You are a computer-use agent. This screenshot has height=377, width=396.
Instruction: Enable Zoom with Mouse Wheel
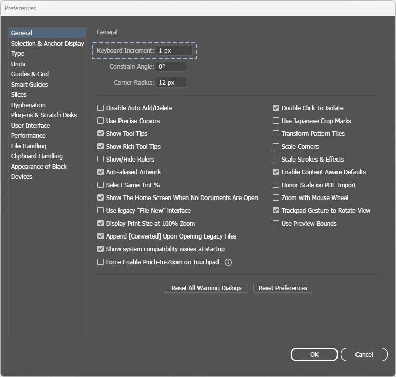point(276,197)
